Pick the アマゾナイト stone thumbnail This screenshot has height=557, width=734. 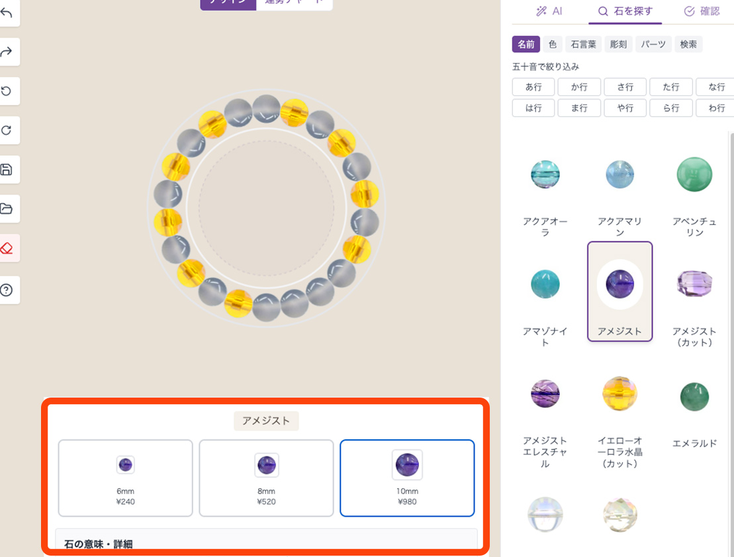545,285
